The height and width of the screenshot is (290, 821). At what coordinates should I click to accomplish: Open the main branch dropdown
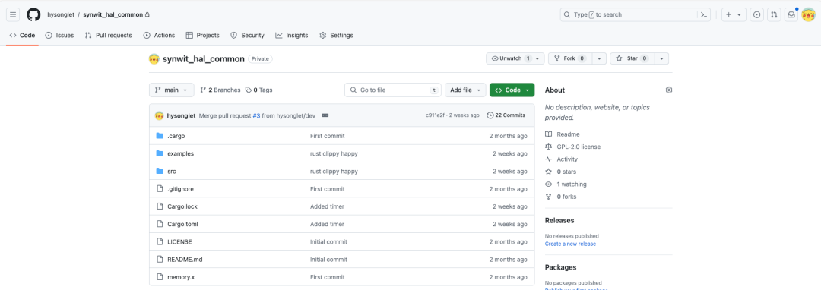(x=171, y=90)
